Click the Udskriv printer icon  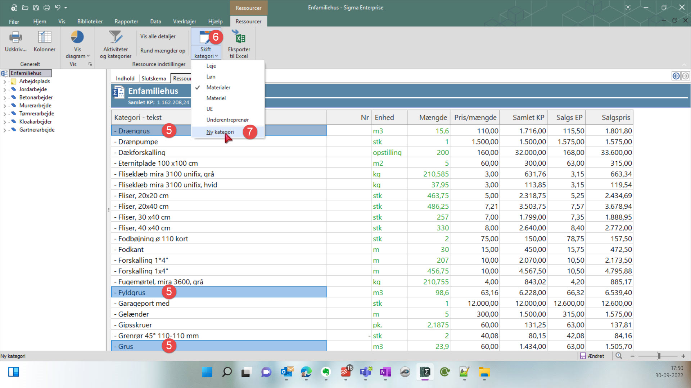[x=15, y=37]
